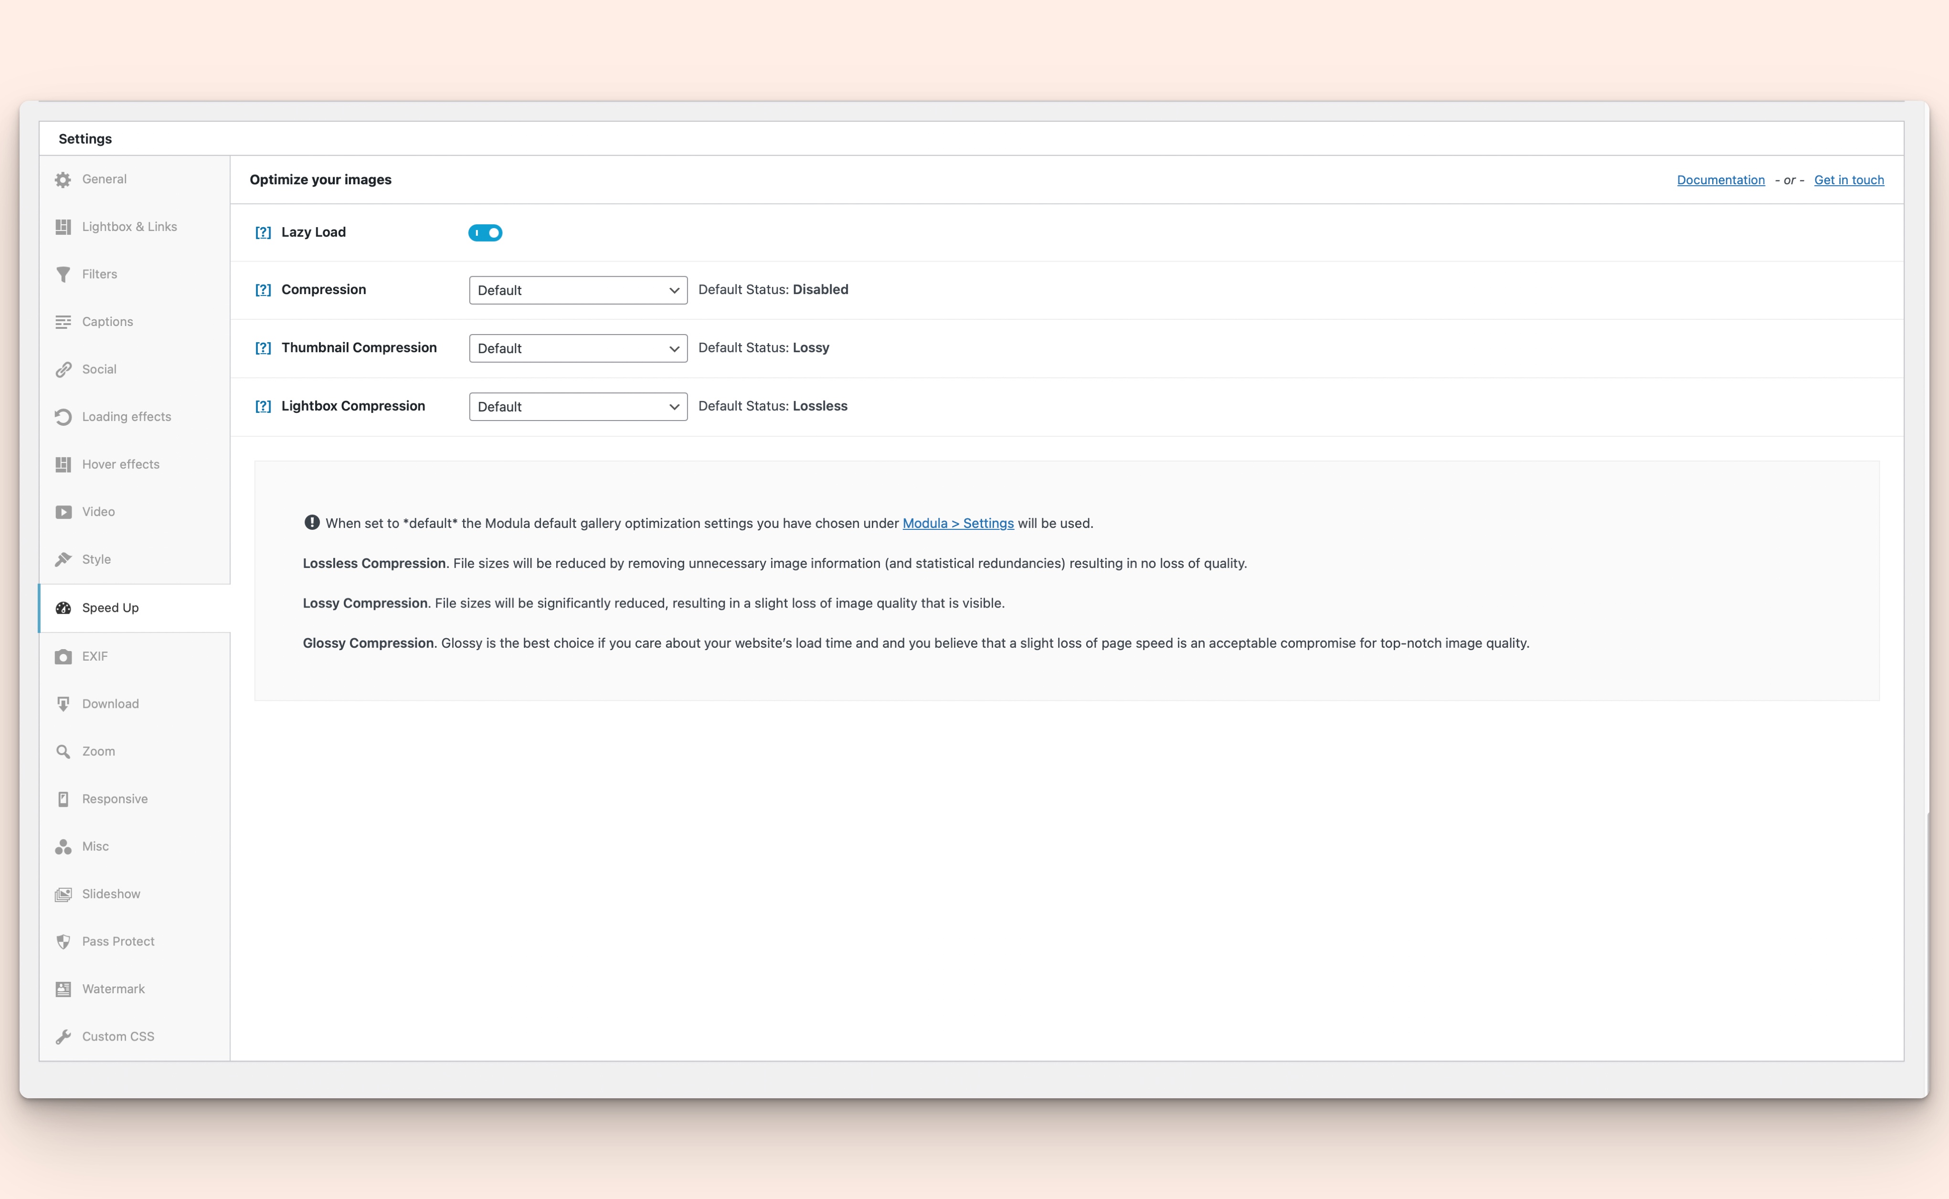This screenshot has width=1949, height=1199.
Task: Click the EXIF camera icon
Action: point(64,657)
